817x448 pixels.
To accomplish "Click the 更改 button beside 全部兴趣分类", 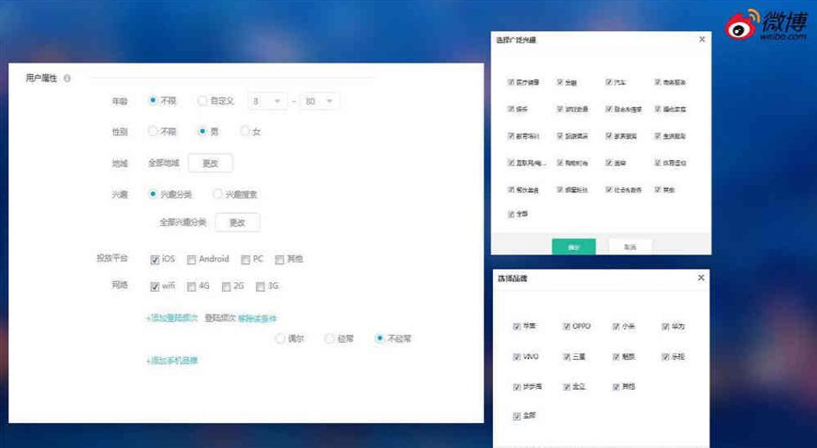I will [x=237, y=223].
